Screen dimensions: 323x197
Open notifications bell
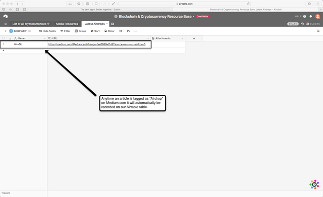[x=311, y=17]
